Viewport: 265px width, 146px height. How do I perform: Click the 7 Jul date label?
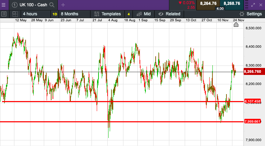80,20
